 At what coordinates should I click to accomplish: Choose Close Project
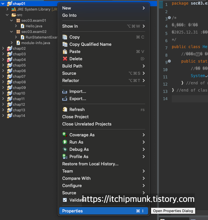click(x=104, y=117)
